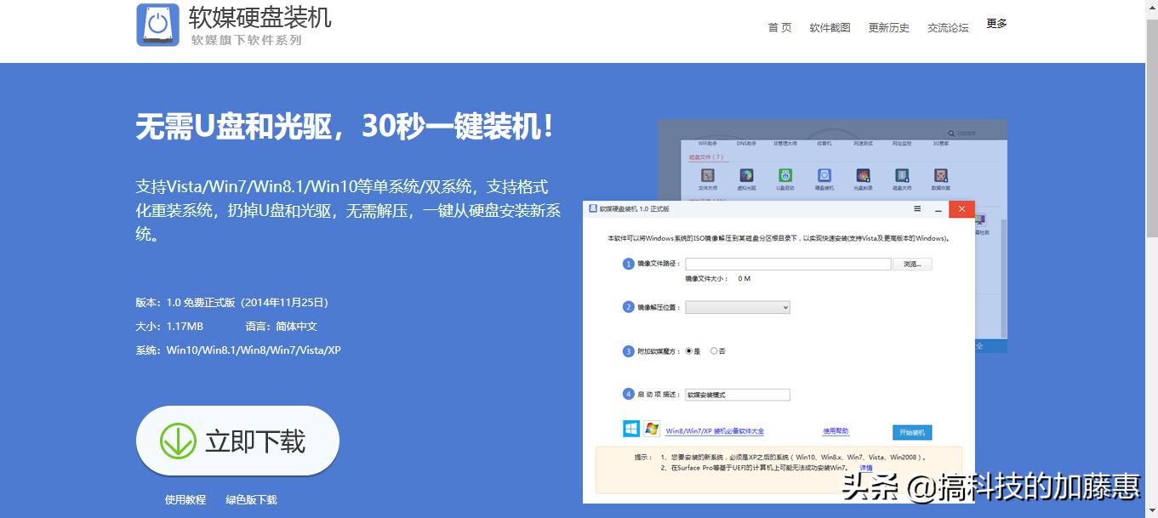Open the 镜像解压位置 dropdown
Screen dimensions: 1158x518
tap(737, 306)
